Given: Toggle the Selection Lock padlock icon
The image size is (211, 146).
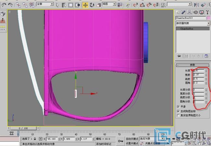Looking at the screenshot, I should tap(35, 139).
